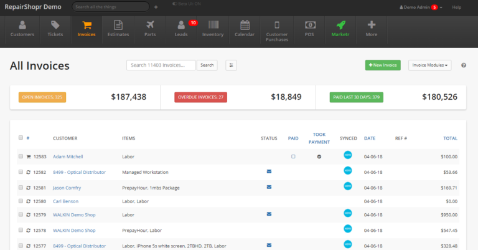478x250 pixels.
Task: Open Help in top bar
Action: click(456, 7)
